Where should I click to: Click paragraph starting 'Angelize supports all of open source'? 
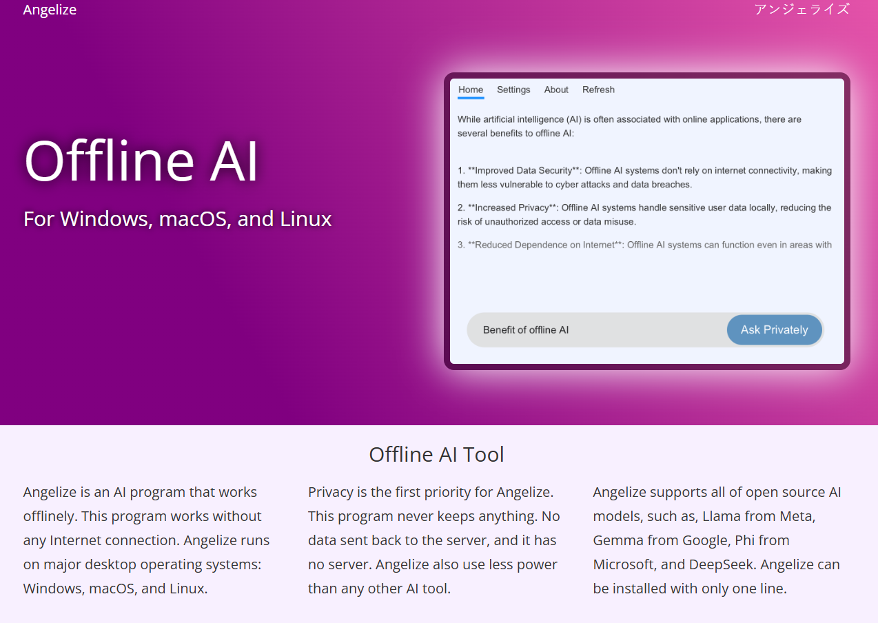pyautogui.click(x=717, y=540)
